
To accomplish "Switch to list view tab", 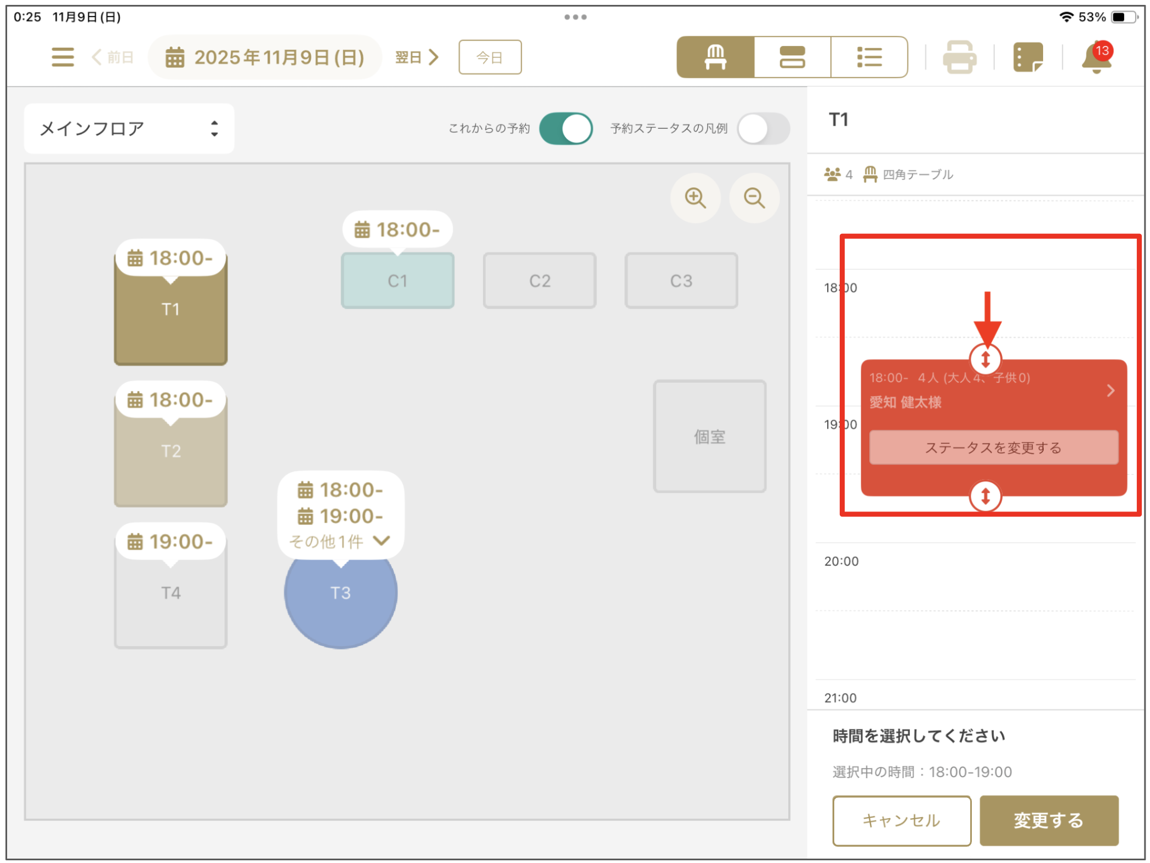I will click(x=869, y=57).
